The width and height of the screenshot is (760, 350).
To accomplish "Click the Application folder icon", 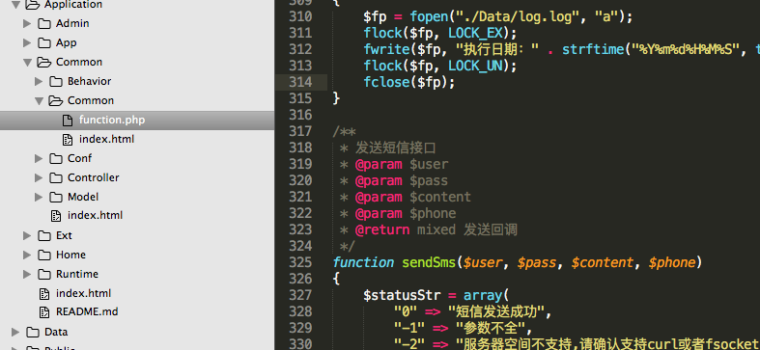I will click(33, 5).
